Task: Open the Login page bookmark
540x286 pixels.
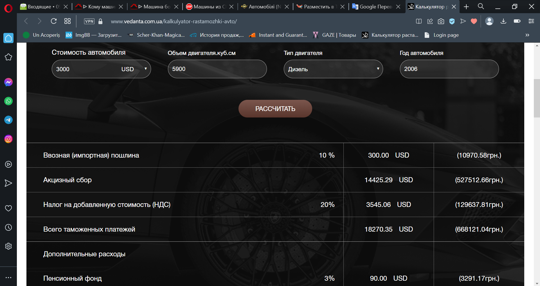Action: click(441, 35)
